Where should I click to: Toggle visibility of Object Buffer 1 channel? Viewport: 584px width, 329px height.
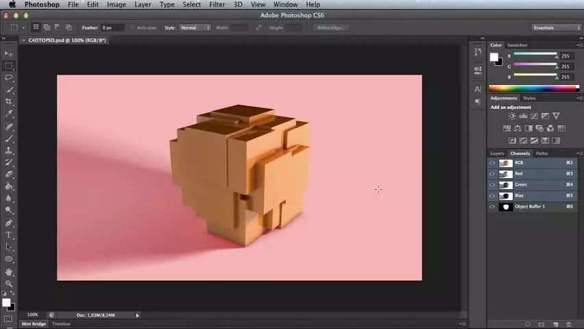492,206
